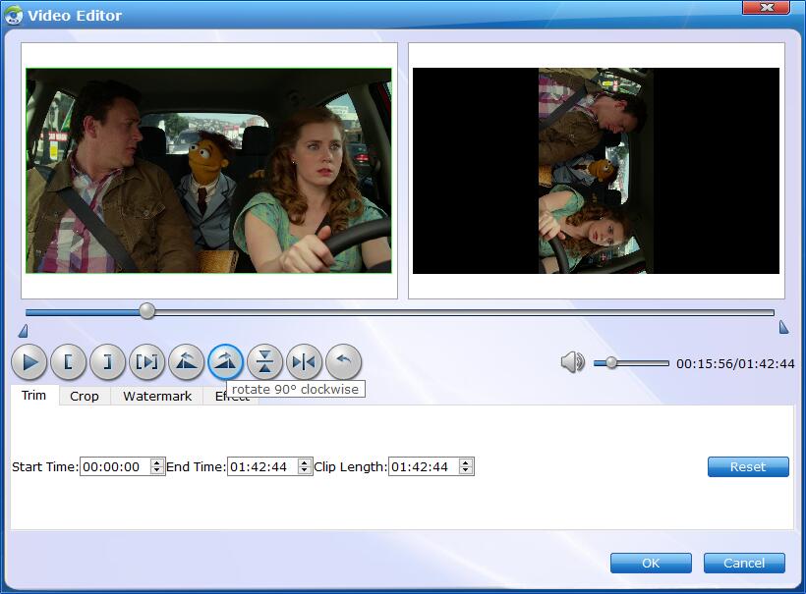Image resolution: width=806 pixels, height=594 pixels.
Task: Click the right bracket trim end button
Action: point(108,362)
